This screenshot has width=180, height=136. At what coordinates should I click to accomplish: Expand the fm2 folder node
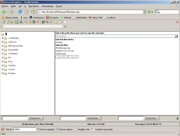(3, 61)
